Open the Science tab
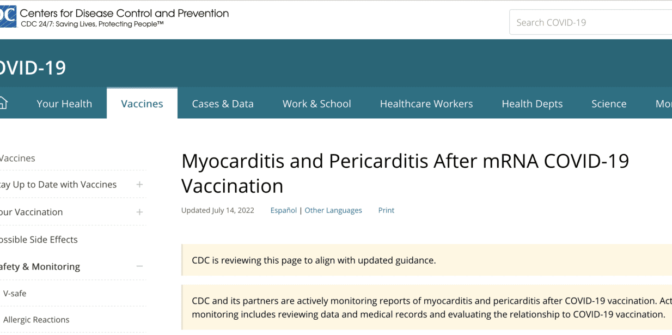672x335 pixels. click(609, 103)
